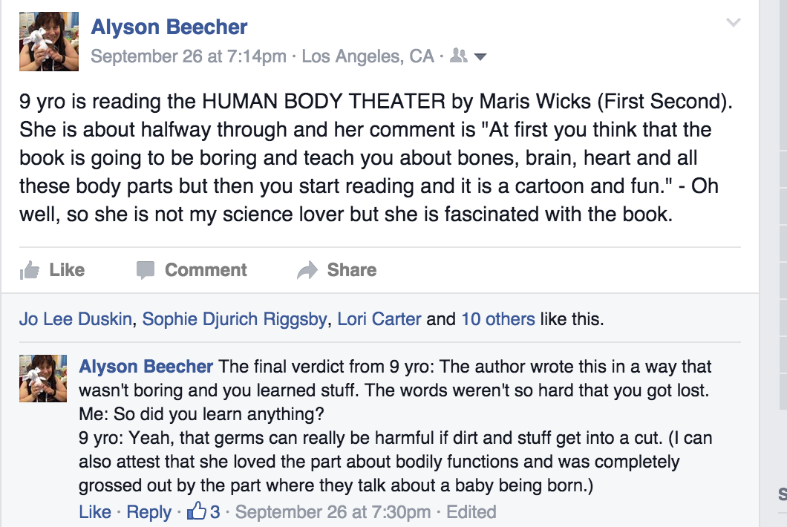Click the commenter's small profile picture
787x527 pixels.
(42, 379)
